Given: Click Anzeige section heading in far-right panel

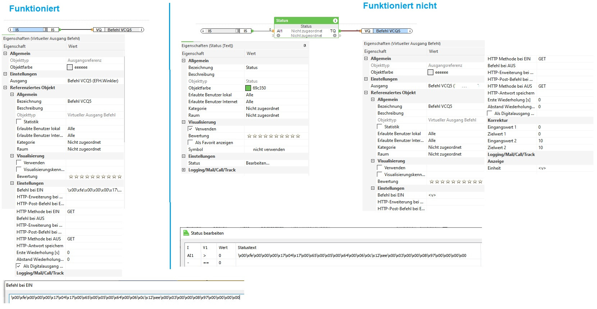Looking at the screenshot, I should 496,161.
